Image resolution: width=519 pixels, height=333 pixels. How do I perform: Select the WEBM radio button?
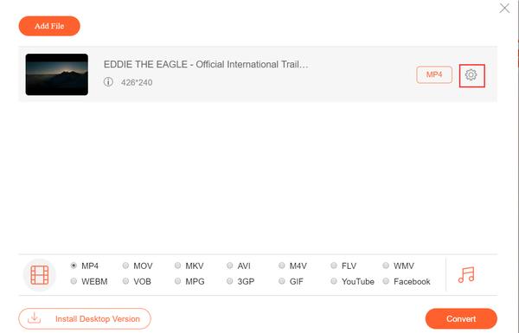[x=74, y=281]
